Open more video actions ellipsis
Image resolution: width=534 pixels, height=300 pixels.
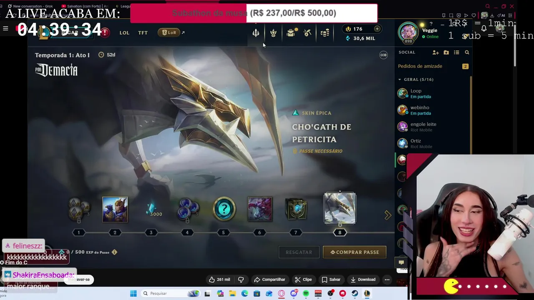387,280
